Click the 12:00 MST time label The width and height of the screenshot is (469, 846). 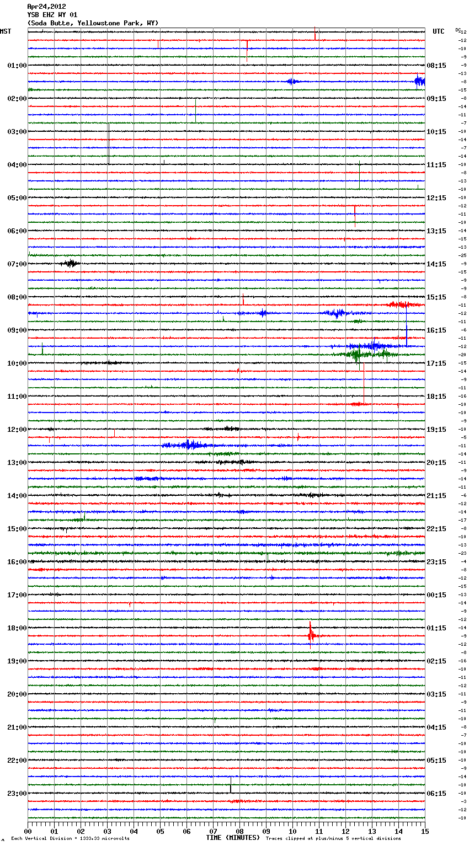pyautogui.click(x=17, y=430)
